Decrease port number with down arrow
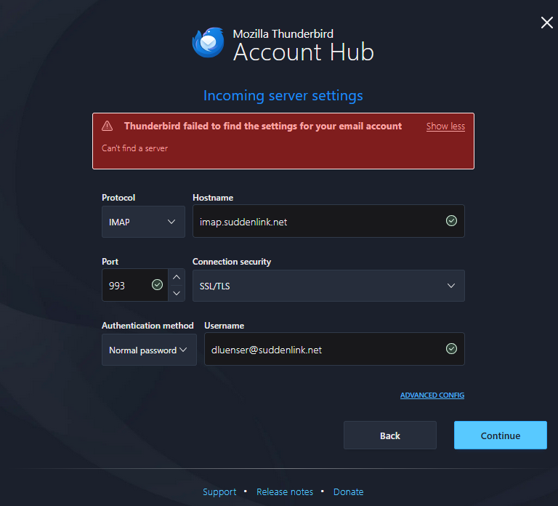Image resolution: width=558 pixels, height=506 pixels. point(177,293)
